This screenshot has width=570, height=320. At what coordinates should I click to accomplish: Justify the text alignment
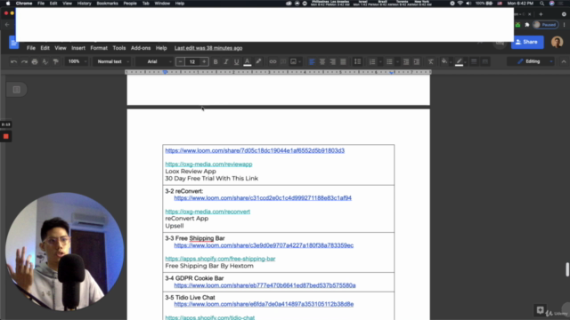click(343, 61)
